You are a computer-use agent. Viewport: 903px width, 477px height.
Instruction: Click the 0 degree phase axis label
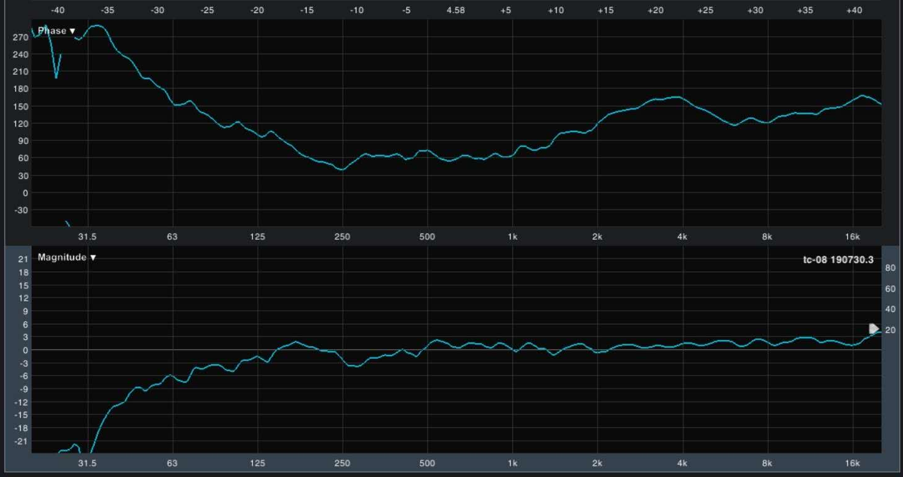[25, 193]
